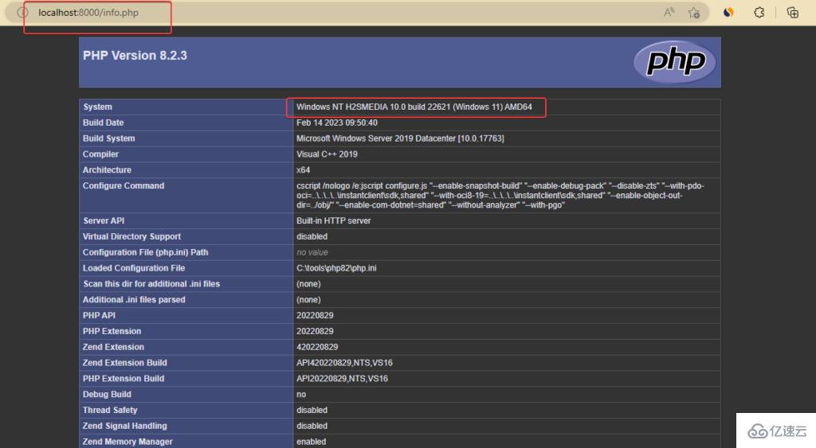Select the Virtual Directory Support label

(x=131, y=236)
